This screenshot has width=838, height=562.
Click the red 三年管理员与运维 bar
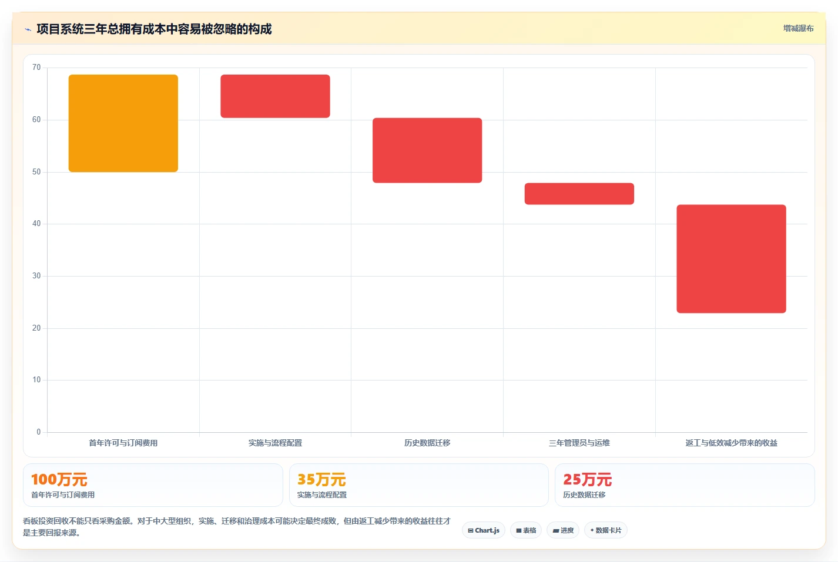click(x=579, y=194)
